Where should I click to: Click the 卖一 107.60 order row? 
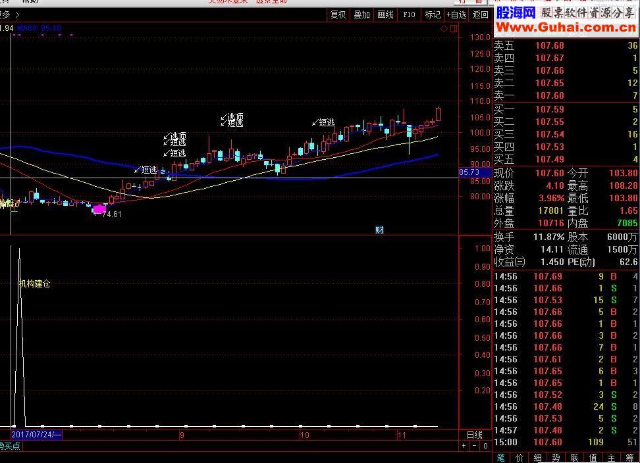(x=566, y=95)
